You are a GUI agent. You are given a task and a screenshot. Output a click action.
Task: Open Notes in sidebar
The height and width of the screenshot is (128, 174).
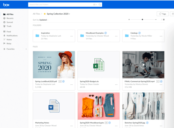tap(9, 40)
